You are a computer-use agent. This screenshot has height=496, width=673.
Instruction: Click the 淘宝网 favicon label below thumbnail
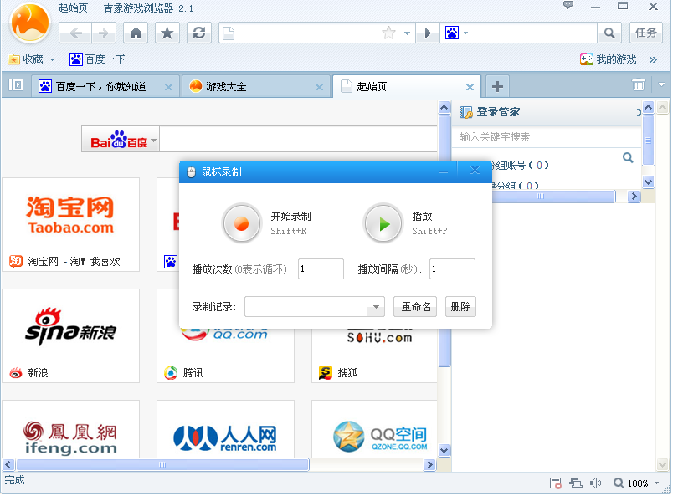64,261
